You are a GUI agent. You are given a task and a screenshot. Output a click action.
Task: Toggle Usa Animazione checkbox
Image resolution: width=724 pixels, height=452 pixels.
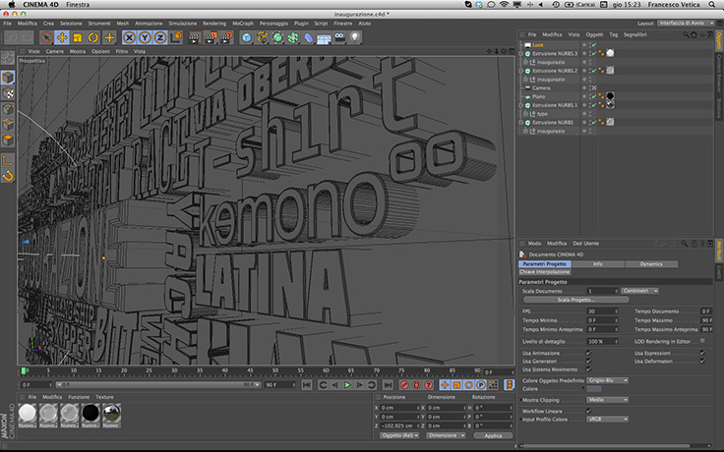pos(588,353)
